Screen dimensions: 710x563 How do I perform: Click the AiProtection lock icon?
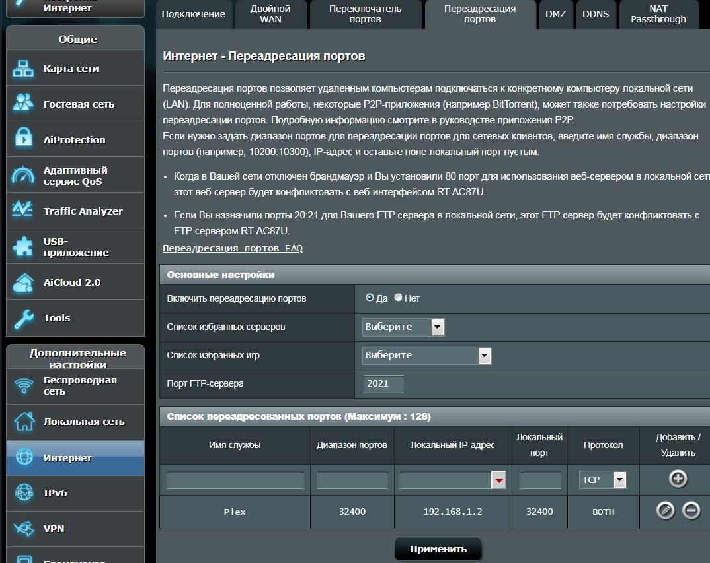[24, 139]
